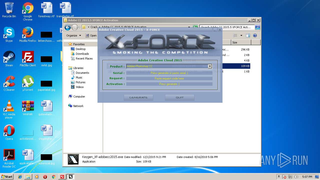The height and width of the screenshot is (180, 320).
Task: Open the Mozilla Firefox desktop shortcut
Action: pos(28,34)
